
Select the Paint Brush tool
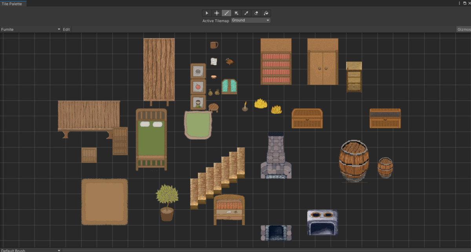point(226,13)
